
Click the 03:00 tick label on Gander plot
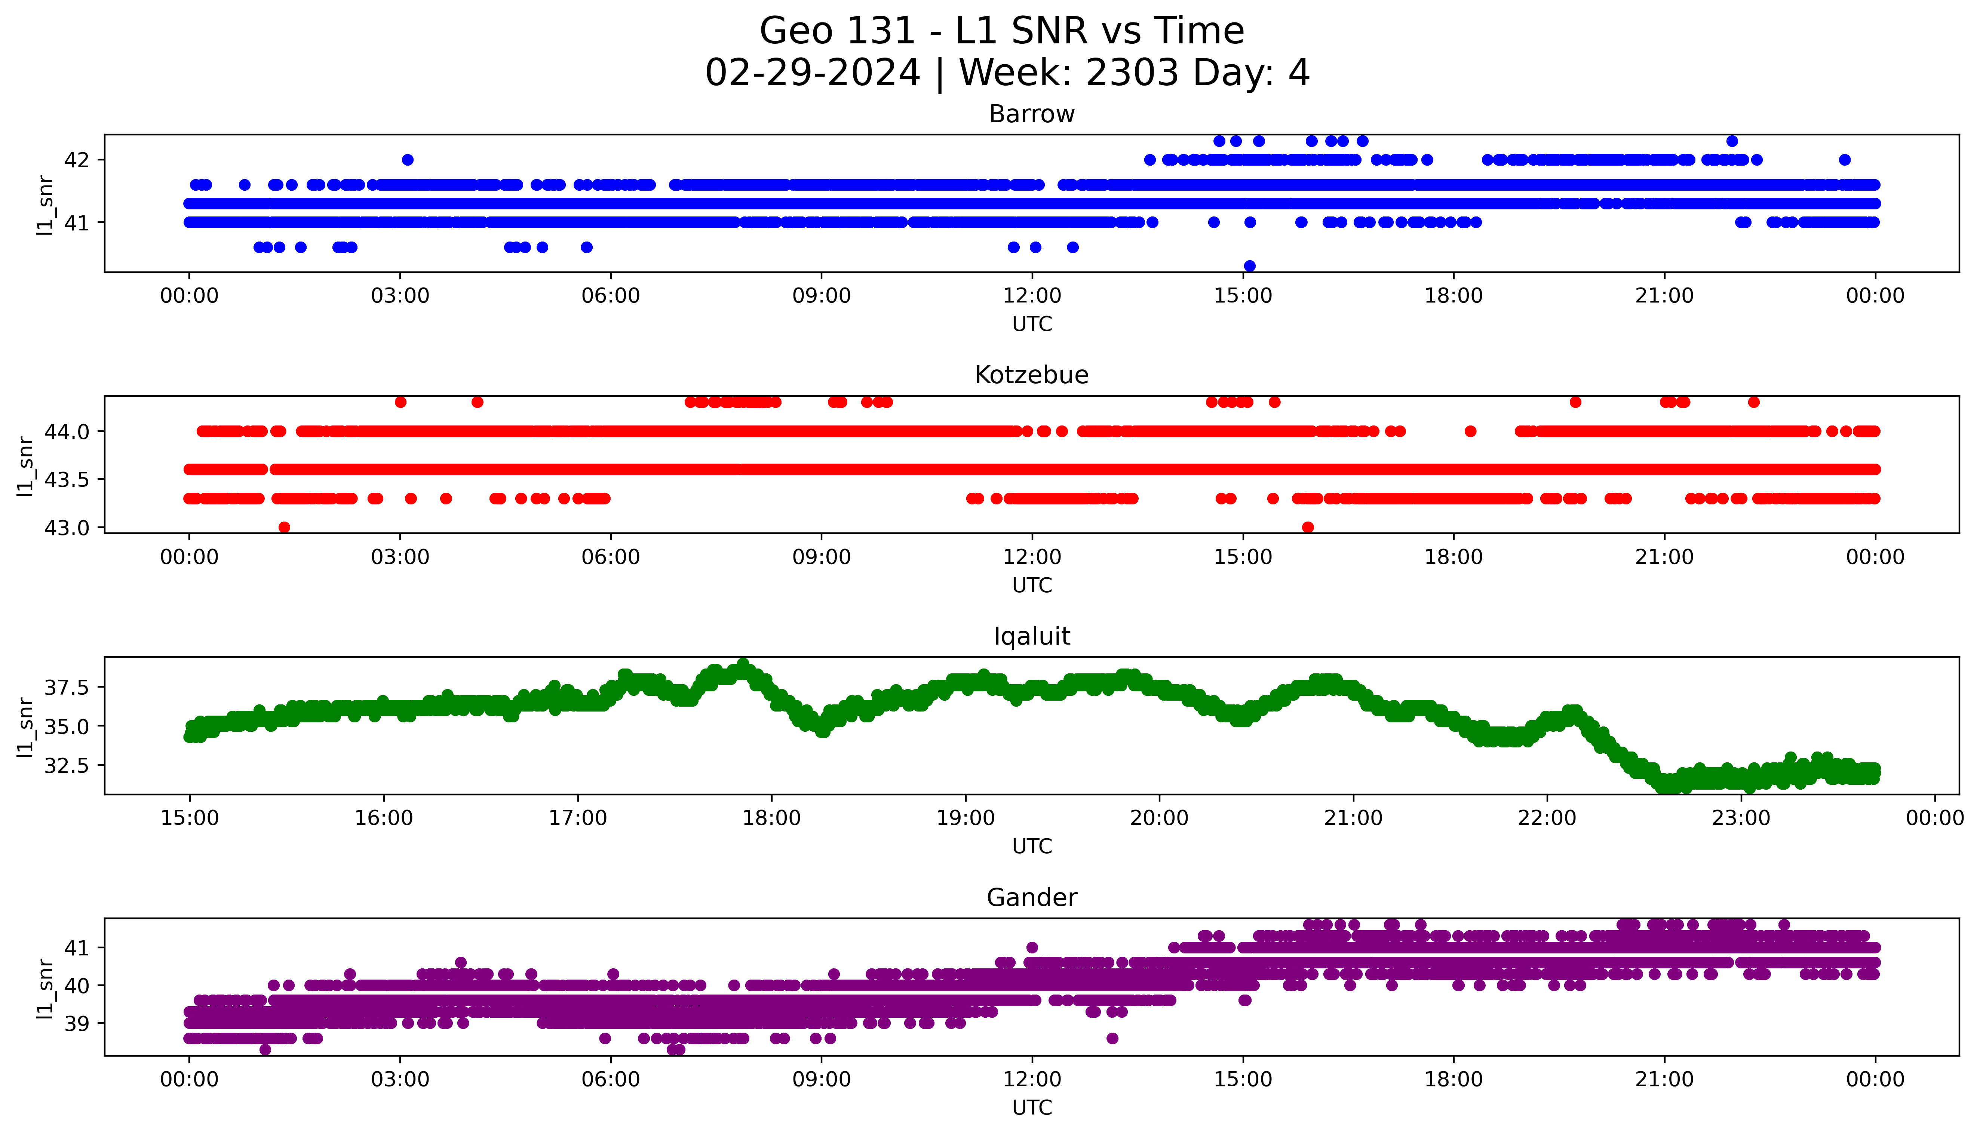tap(400, 1079)
